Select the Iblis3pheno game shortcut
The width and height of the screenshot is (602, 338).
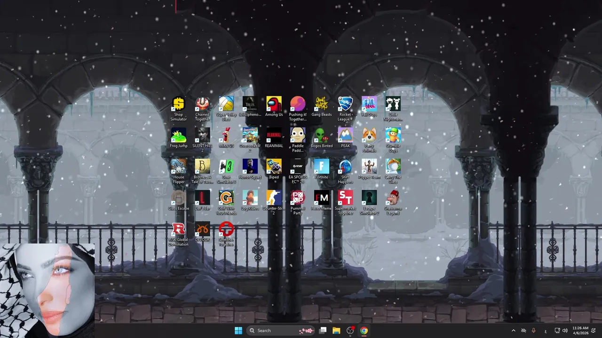point(250,107)
